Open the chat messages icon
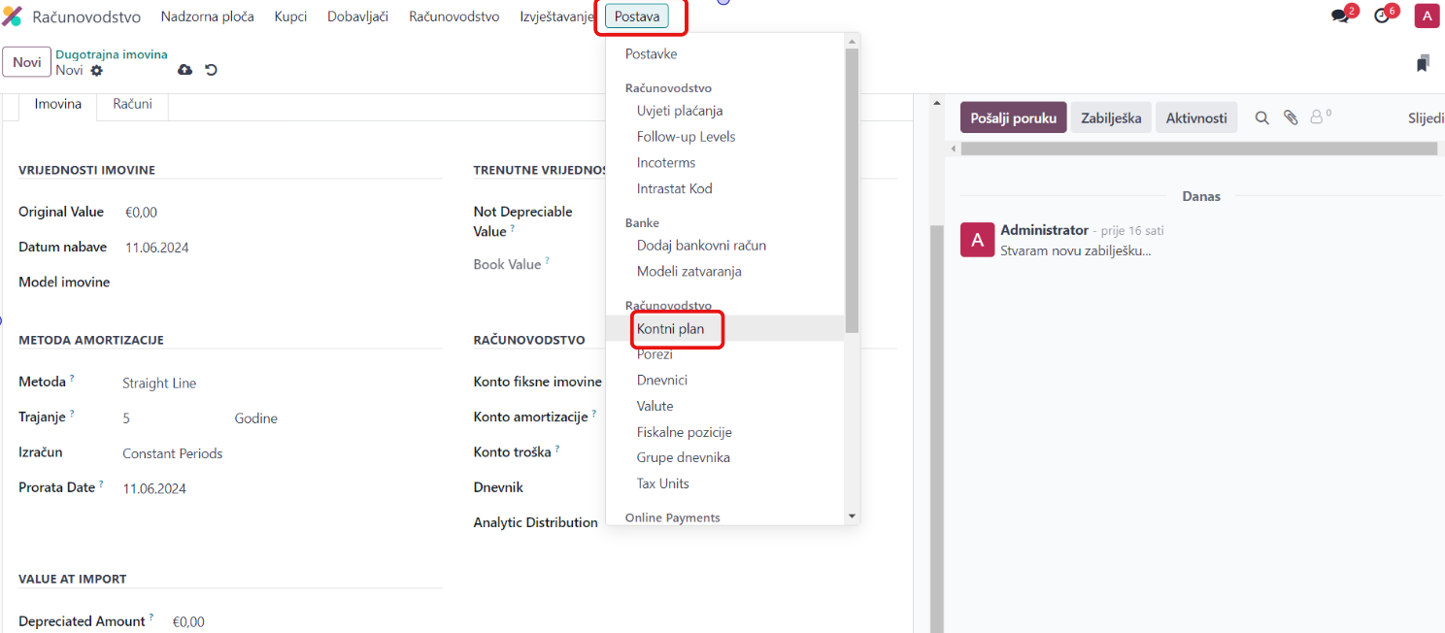The height and width of the screenshot is (633, 1445). click(1341, 17)
